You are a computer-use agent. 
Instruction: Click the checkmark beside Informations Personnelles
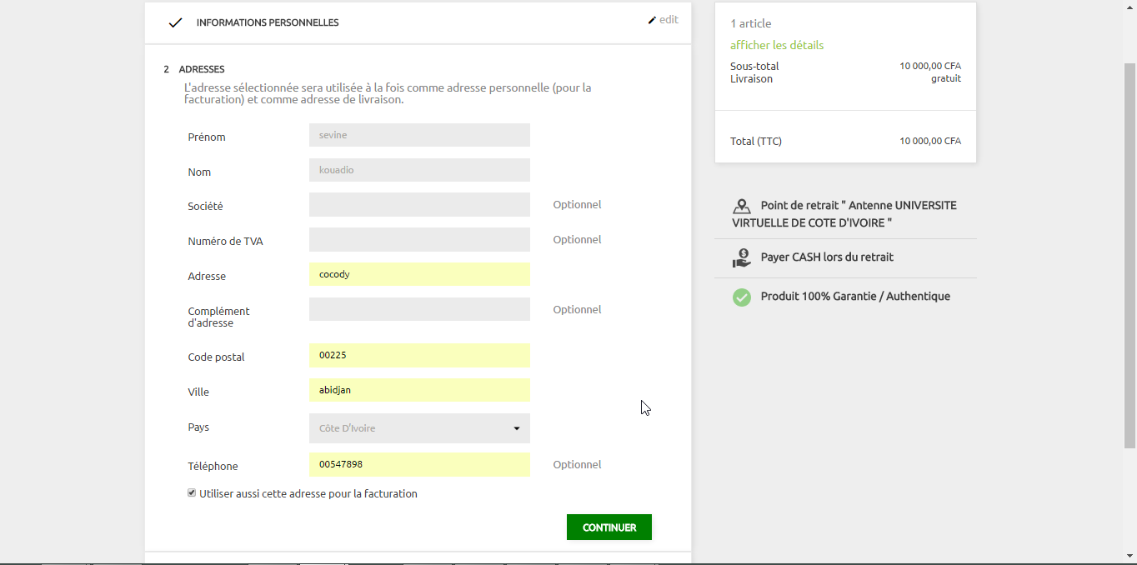(175, 22)
